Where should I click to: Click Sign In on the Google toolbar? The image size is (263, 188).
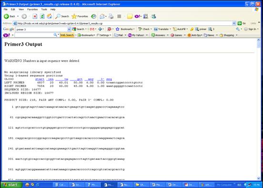(250, 29)
